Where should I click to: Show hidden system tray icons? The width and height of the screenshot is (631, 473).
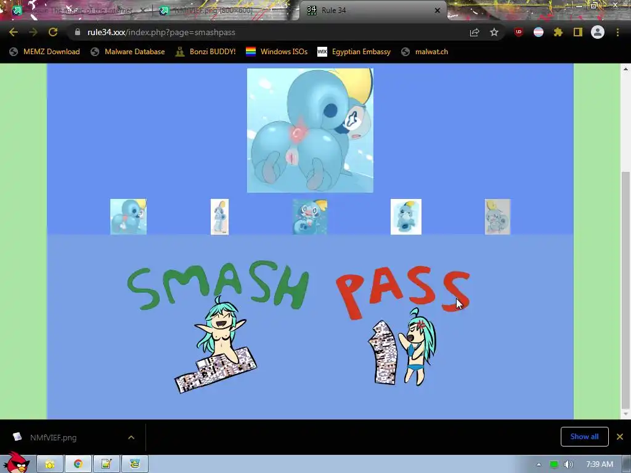pos(539,464)
